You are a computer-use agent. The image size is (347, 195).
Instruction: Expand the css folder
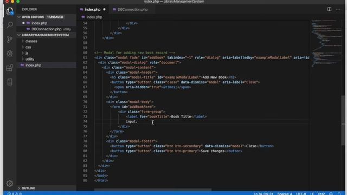(28, 47)
